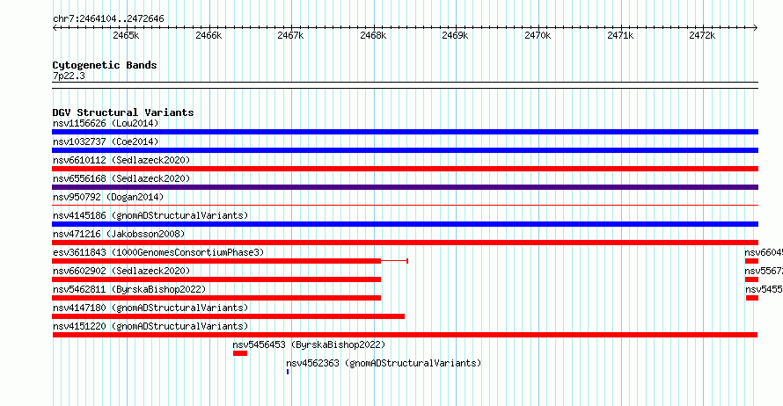This screenshot has width=783, height=406.
Task: Open the cut-off nsv5567 label at right
Action: 764,271
